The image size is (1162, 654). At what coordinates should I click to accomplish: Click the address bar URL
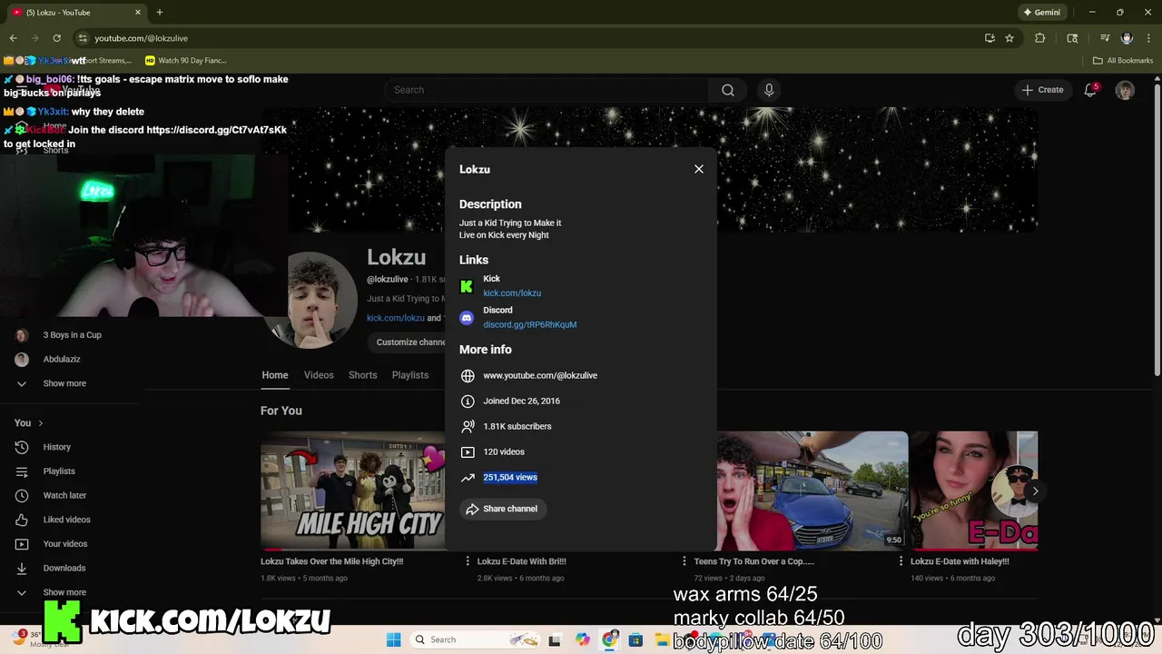point(141,38)
